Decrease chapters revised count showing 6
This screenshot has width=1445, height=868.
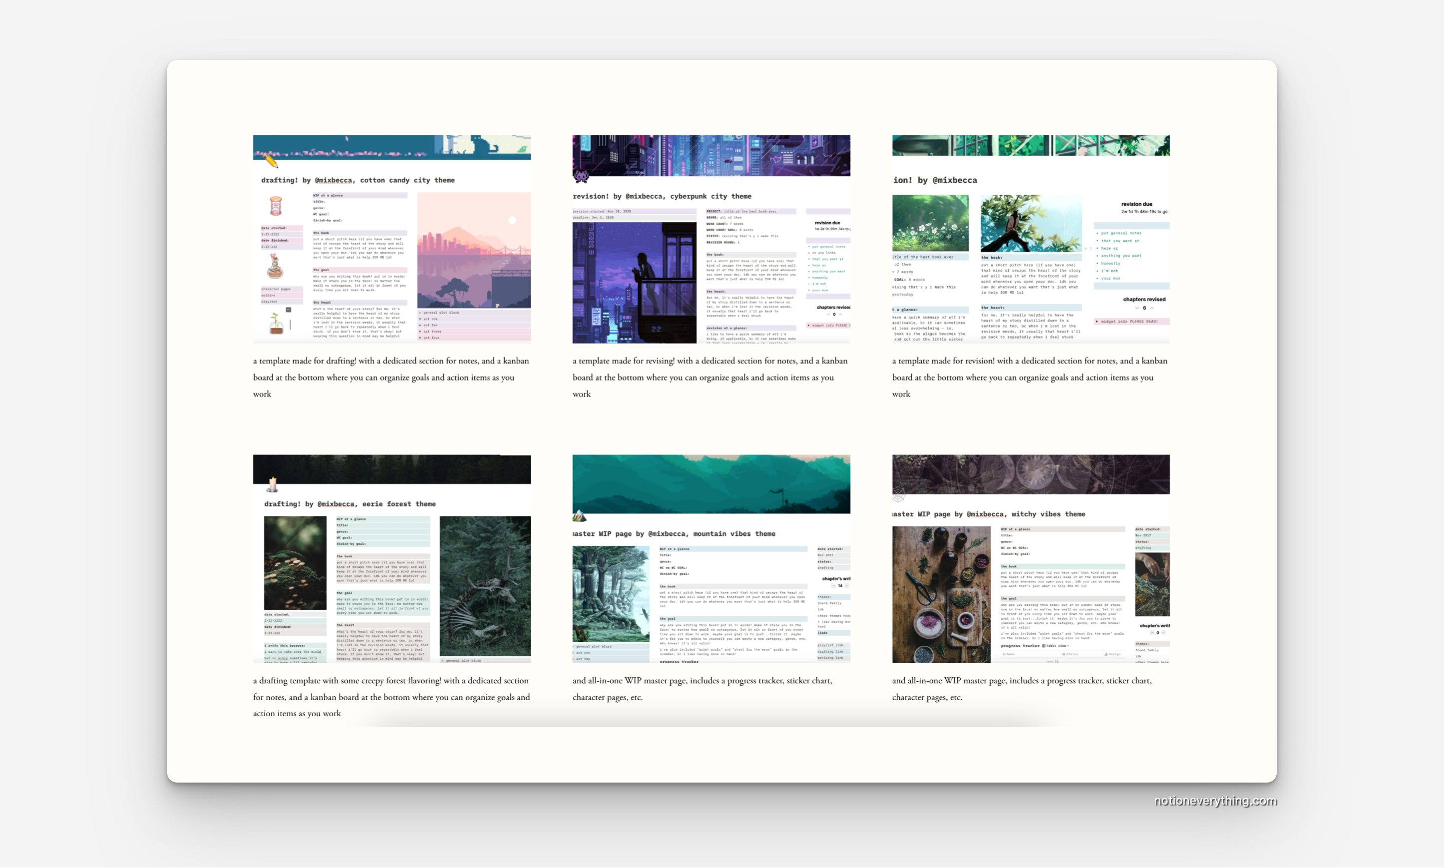1137,308
